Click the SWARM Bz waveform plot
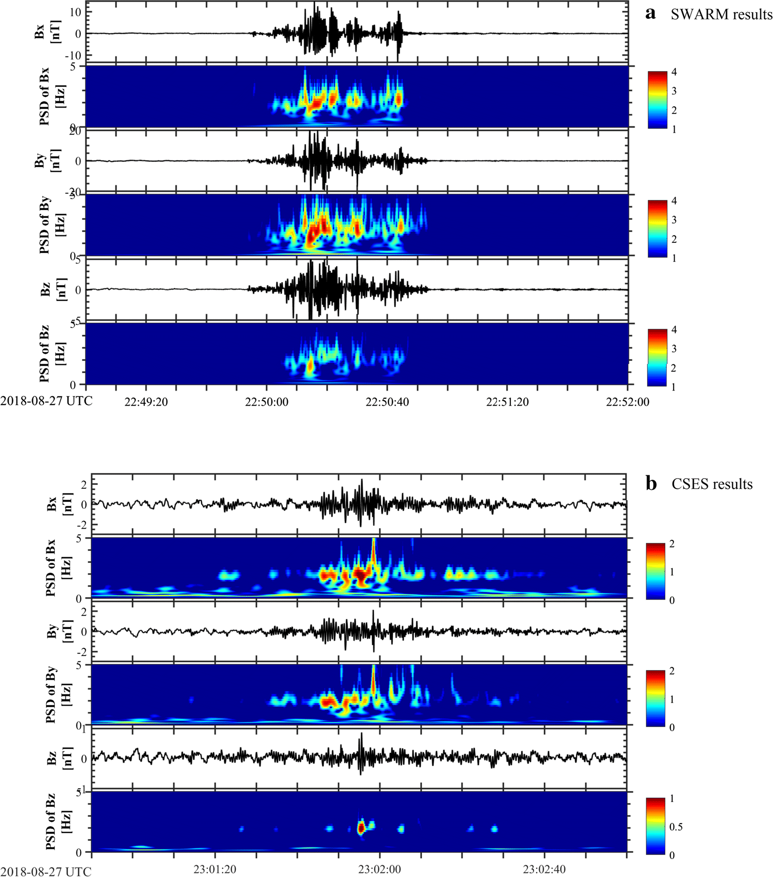The width and height of the screenshot is (773, 877). tap(357, 290)
